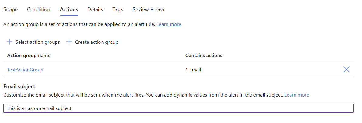This screenshot has width=362, height=123.
Task: Click the Create action group button label
Action: [x=97, y=42]
